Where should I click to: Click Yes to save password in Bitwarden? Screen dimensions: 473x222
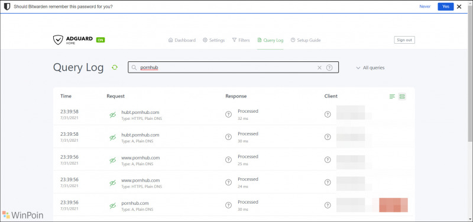pos(446,6)
